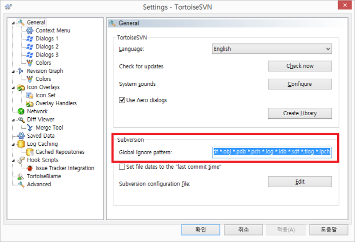
Task: Click the Dialogs 3 windows icon
Action: [29, 55]
